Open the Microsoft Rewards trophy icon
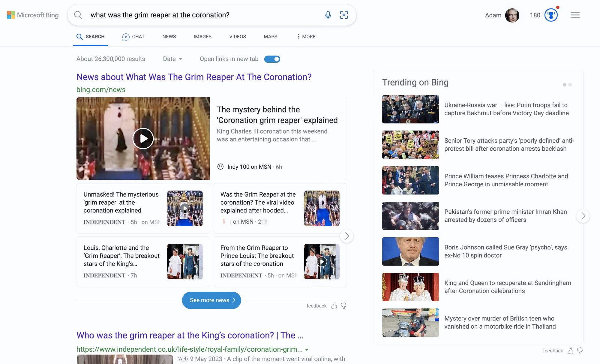The width and height of the screenshot is (600, 364). (551, 15)
